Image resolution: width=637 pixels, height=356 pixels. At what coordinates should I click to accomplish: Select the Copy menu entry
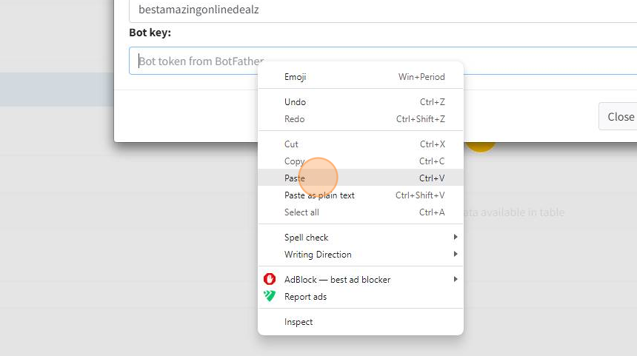[x=360, y=161]
